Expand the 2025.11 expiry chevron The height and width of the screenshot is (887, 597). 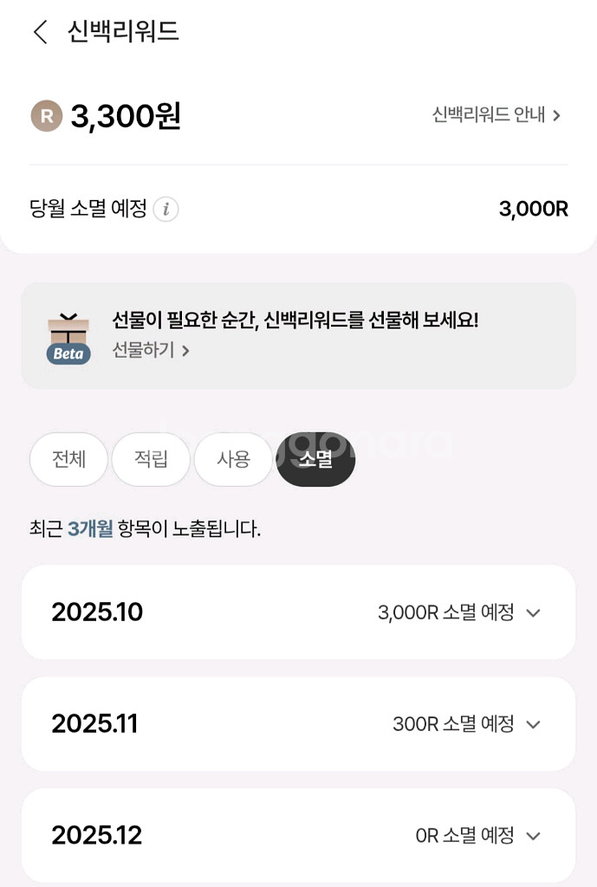[534, 724]
